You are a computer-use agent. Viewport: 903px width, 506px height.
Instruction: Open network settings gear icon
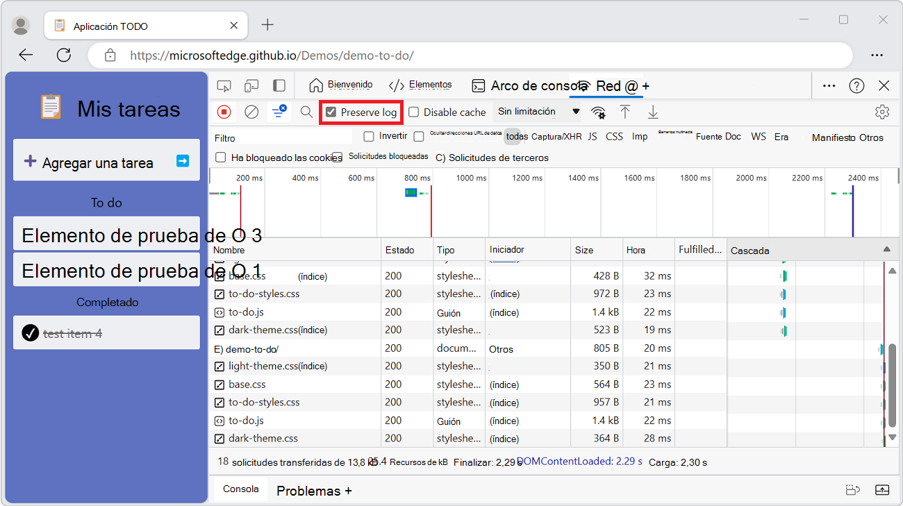882,112
